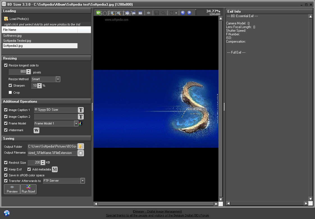315x219 pixels.
Task: Toggle Add metadata checkbox
Action: [29, 169]
